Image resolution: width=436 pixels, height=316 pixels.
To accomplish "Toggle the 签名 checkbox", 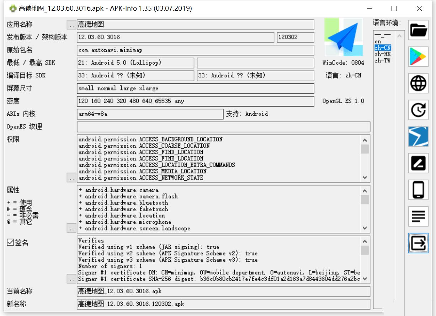I will pyautogui.click(x=11, y=243).
